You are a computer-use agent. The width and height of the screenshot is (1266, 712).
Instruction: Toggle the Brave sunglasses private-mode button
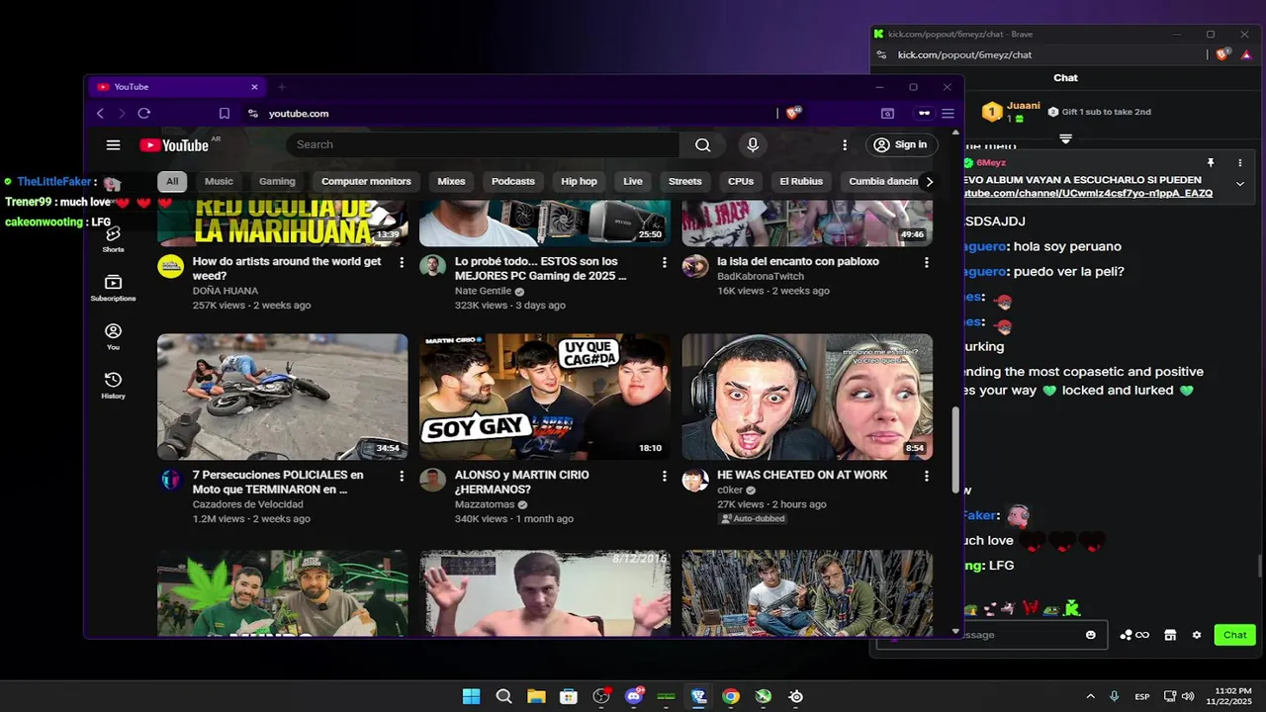pos(924,113)
